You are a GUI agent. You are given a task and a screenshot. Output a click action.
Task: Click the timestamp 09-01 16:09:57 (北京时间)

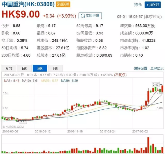[x=139, y=16]
